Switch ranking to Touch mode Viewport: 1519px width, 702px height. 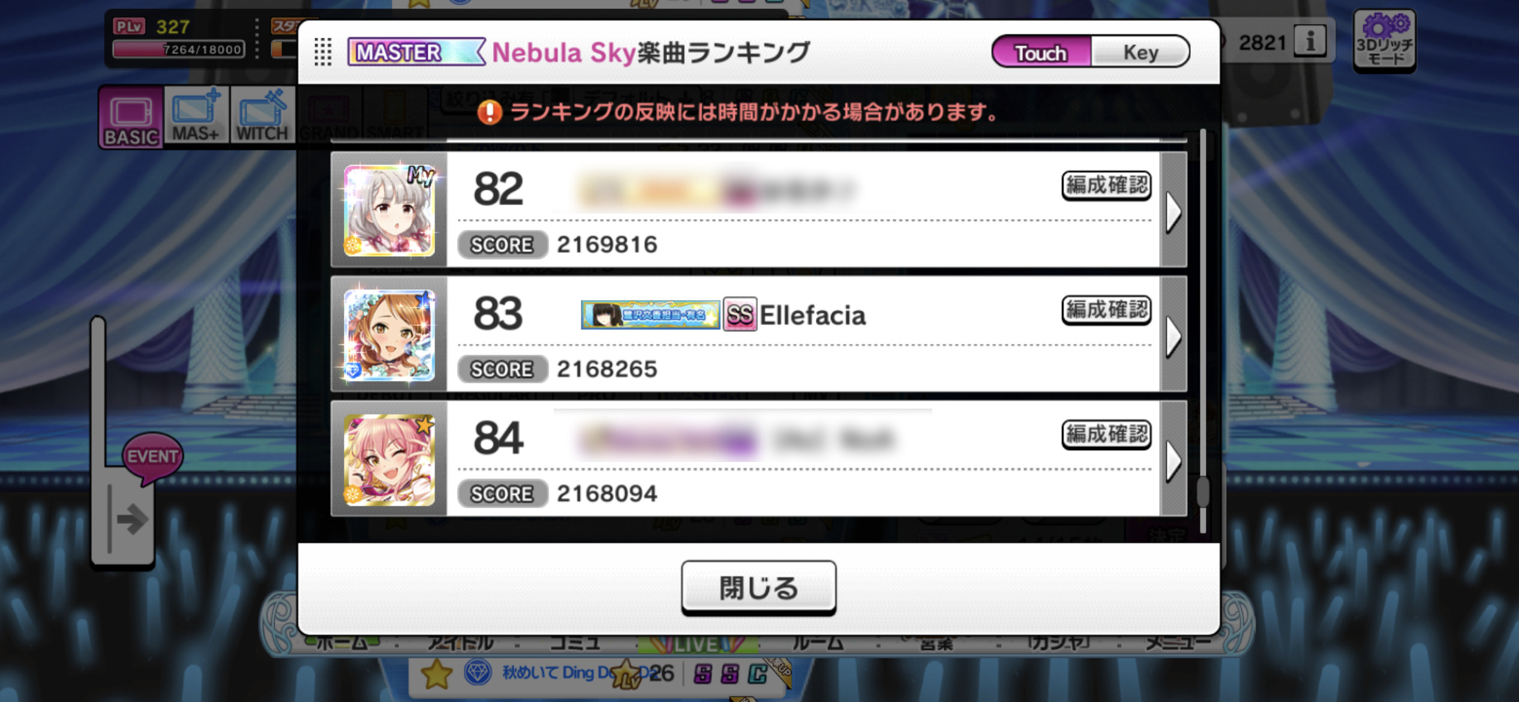point(1041,52)
